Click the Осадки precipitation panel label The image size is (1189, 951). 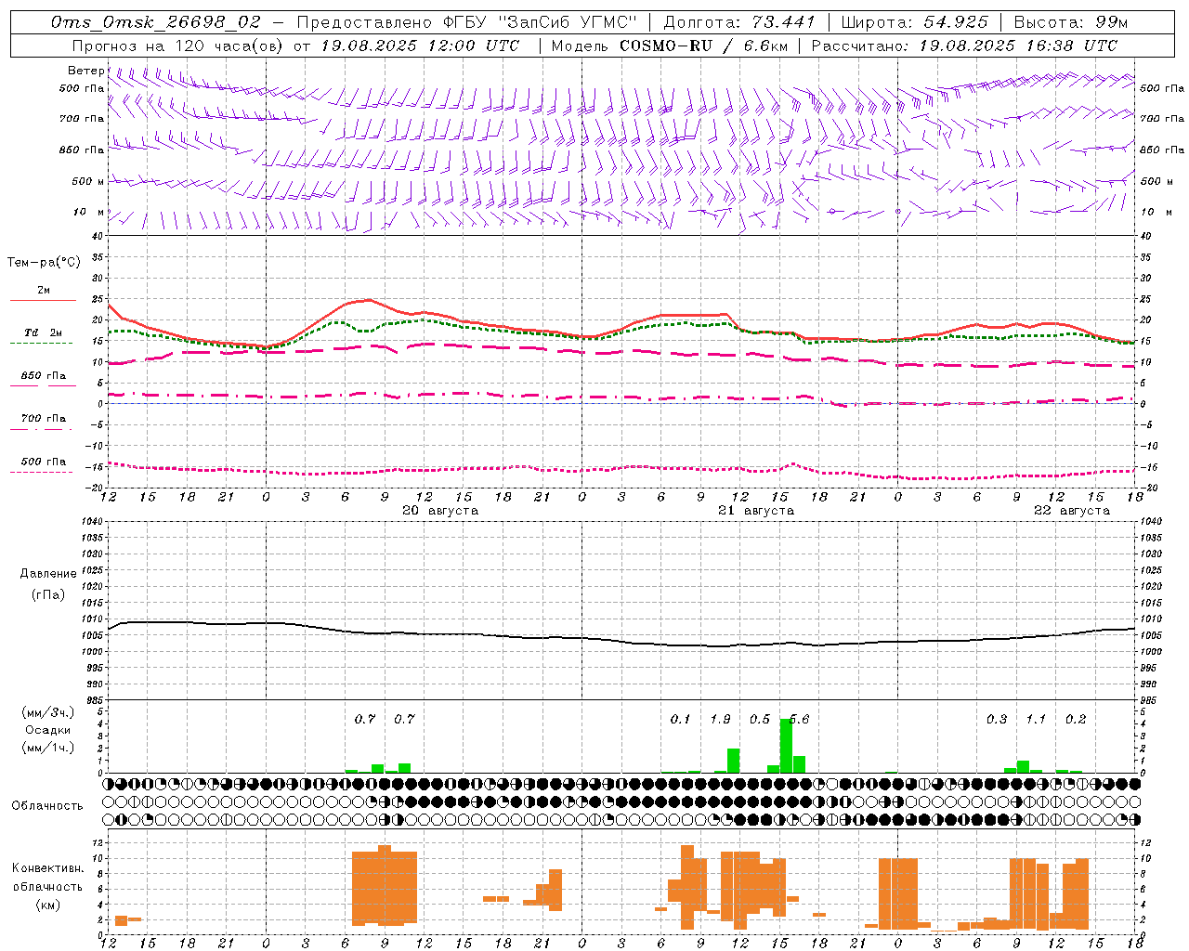click(x=47, y=730)
